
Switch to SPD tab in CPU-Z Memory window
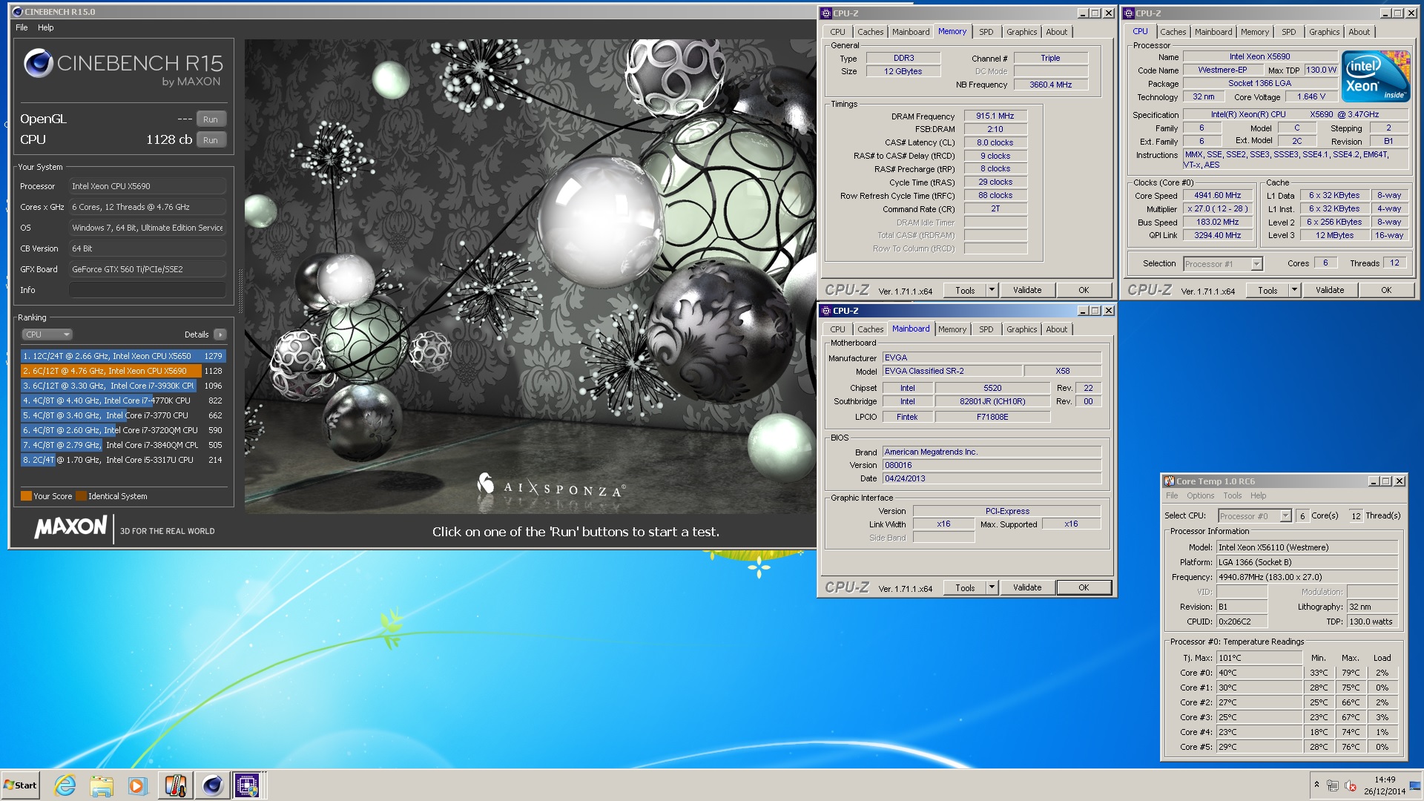click(x=986, y=32)
